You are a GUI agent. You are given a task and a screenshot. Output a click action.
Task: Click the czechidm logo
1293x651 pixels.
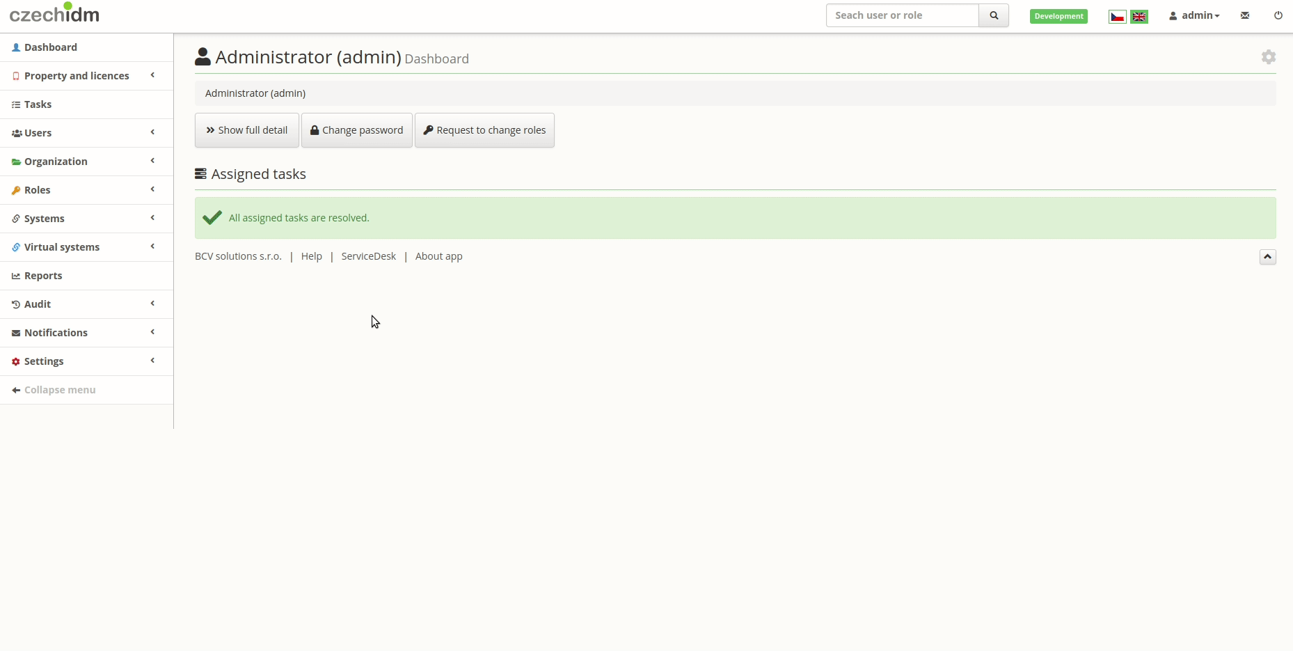click(54, 13)
